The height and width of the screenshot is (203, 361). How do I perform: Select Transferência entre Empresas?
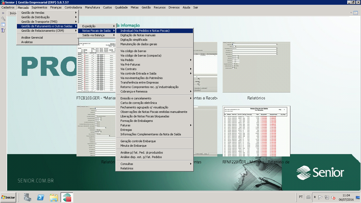pos(155,82)
